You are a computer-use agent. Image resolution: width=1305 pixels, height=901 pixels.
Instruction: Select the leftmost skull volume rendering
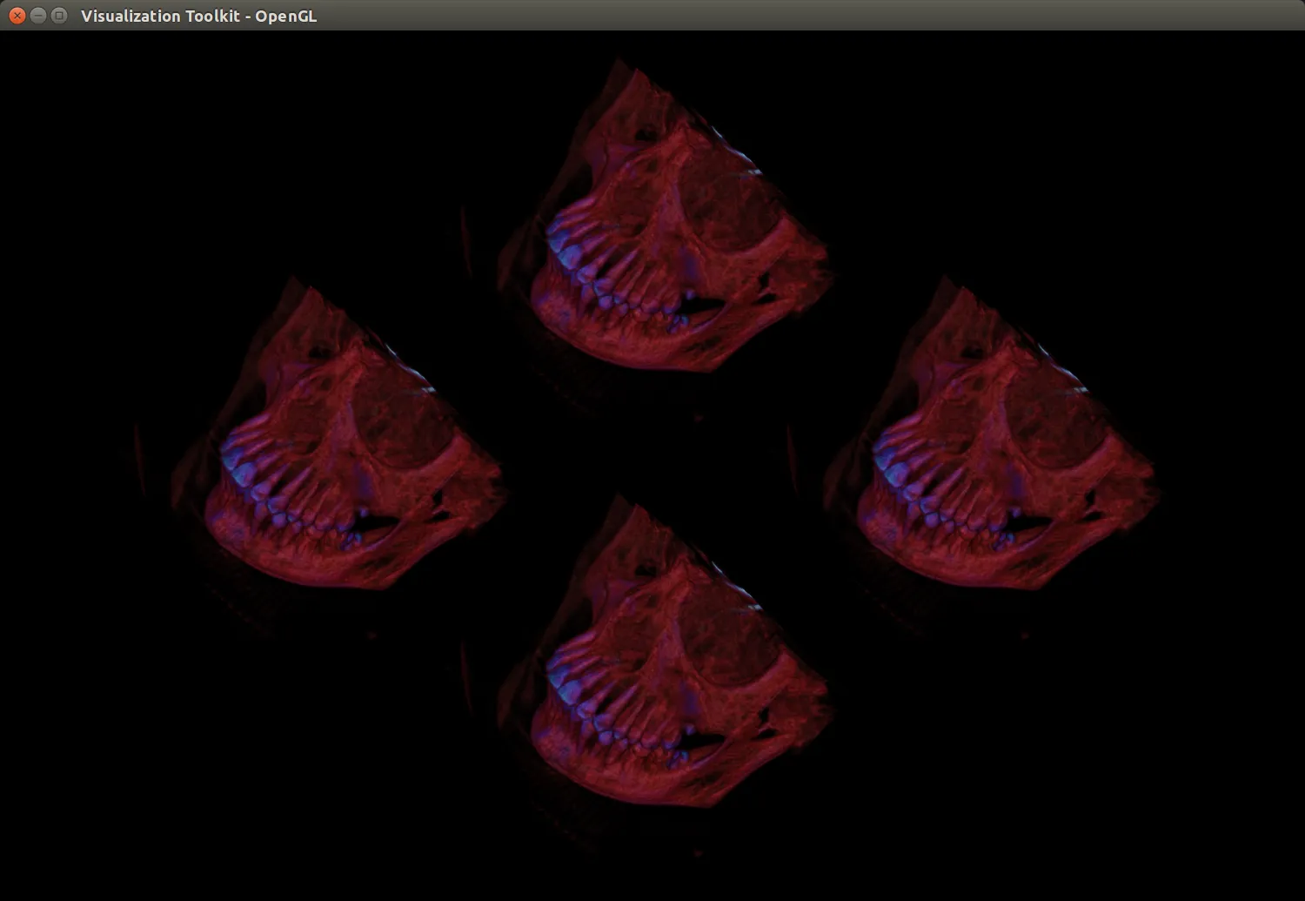339,435
